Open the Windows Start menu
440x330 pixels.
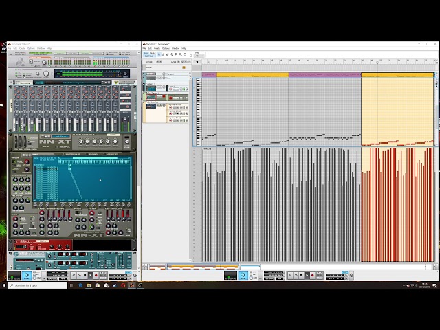(x=4, y=285)
